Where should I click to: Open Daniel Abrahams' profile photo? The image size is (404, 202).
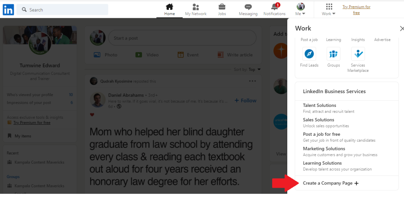click(98, 99)
